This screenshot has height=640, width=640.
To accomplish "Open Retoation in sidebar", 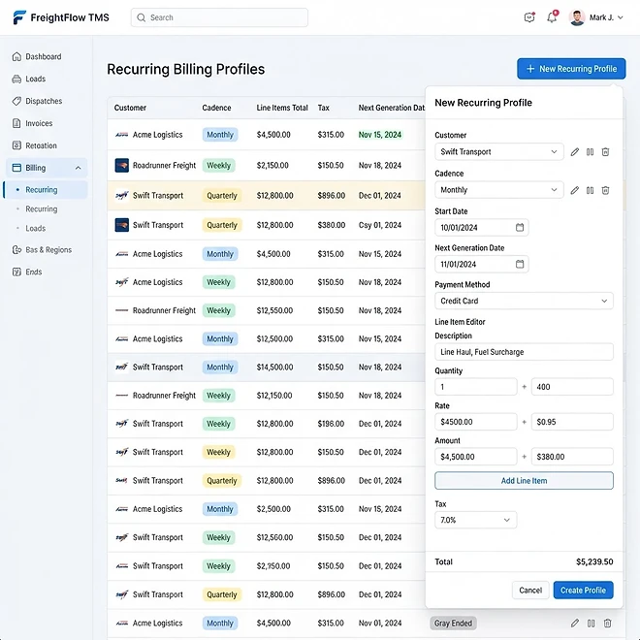I will [x=41, y=145].
